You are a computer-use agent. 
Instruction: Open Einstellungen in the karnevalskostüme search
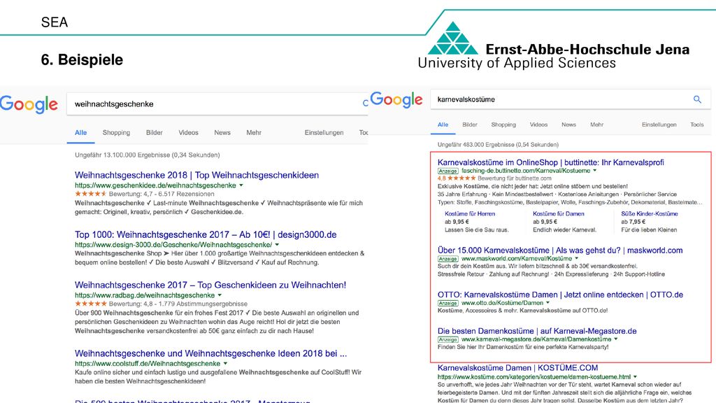point(659,125)
